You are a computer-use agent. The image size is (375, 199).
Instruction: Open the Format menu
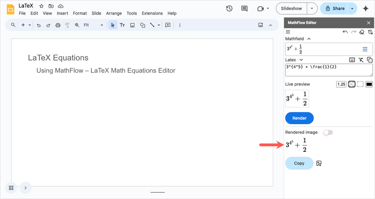(80, 13)
